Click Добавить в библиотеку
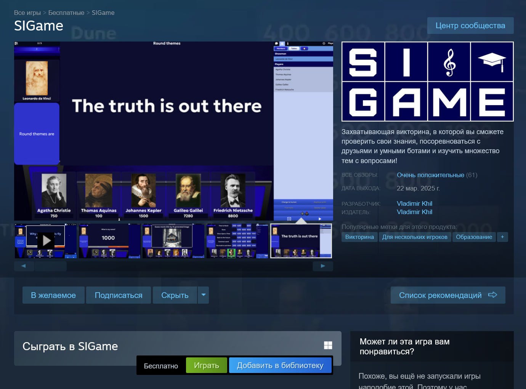This screenshot has width=526, height=389. click(280, 365)
